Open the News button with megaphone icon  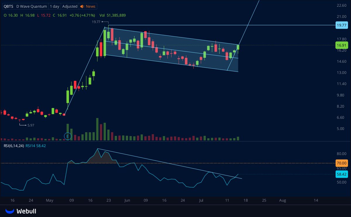[x=88, y=6]
